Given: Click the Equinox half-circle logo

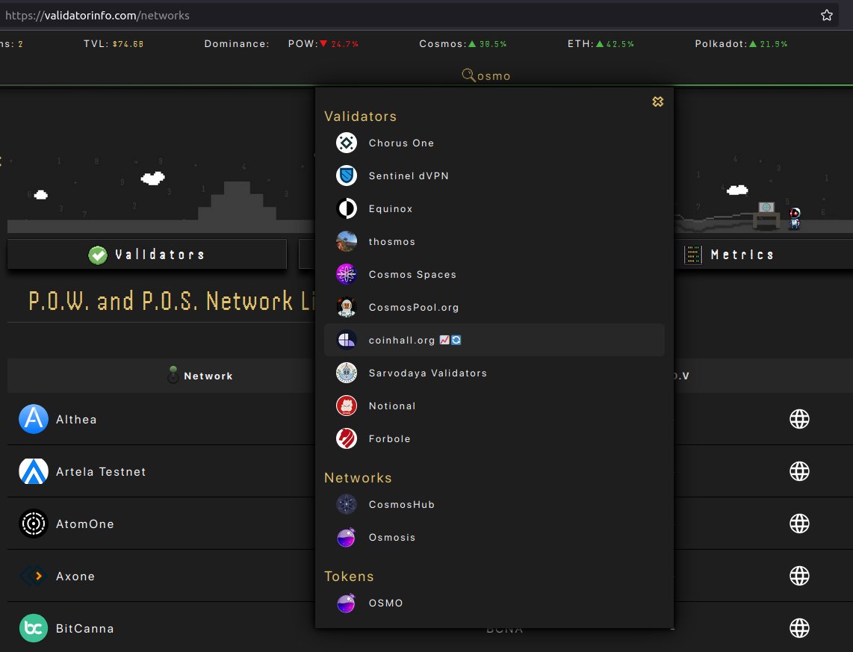Looking at the screenshot, I should pos(347,209).
